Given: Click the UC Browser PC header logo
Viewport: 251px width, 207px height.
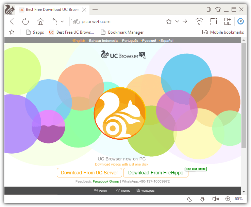Looking at the screenshot, I should tap(123, 55).
